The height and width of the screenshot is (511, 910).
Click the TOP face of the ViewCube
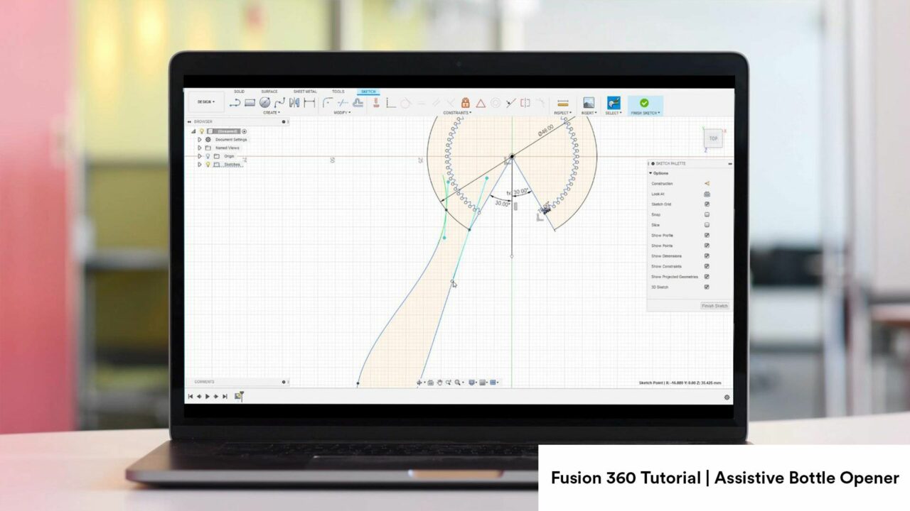coord(713,139)
